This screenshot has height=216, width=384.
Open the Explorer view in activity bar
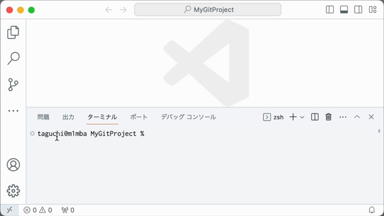tap(13, 32)
